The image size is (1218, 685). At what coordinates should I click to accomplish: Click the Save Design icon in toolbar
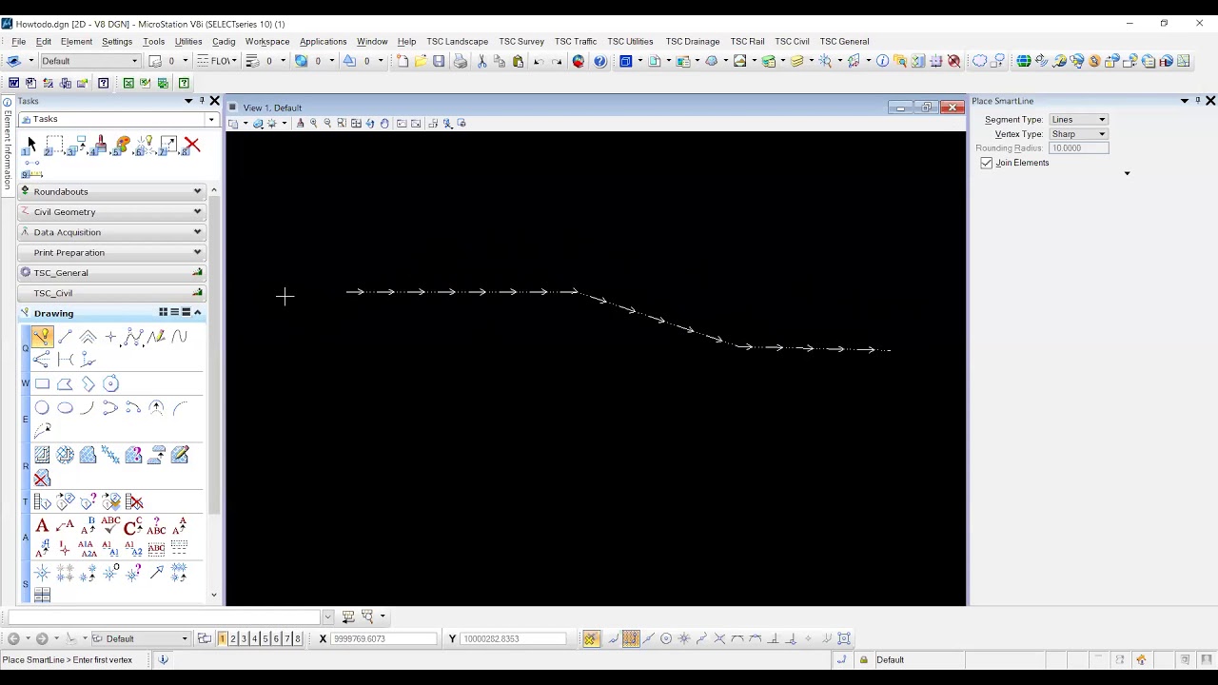pos(439,61)
